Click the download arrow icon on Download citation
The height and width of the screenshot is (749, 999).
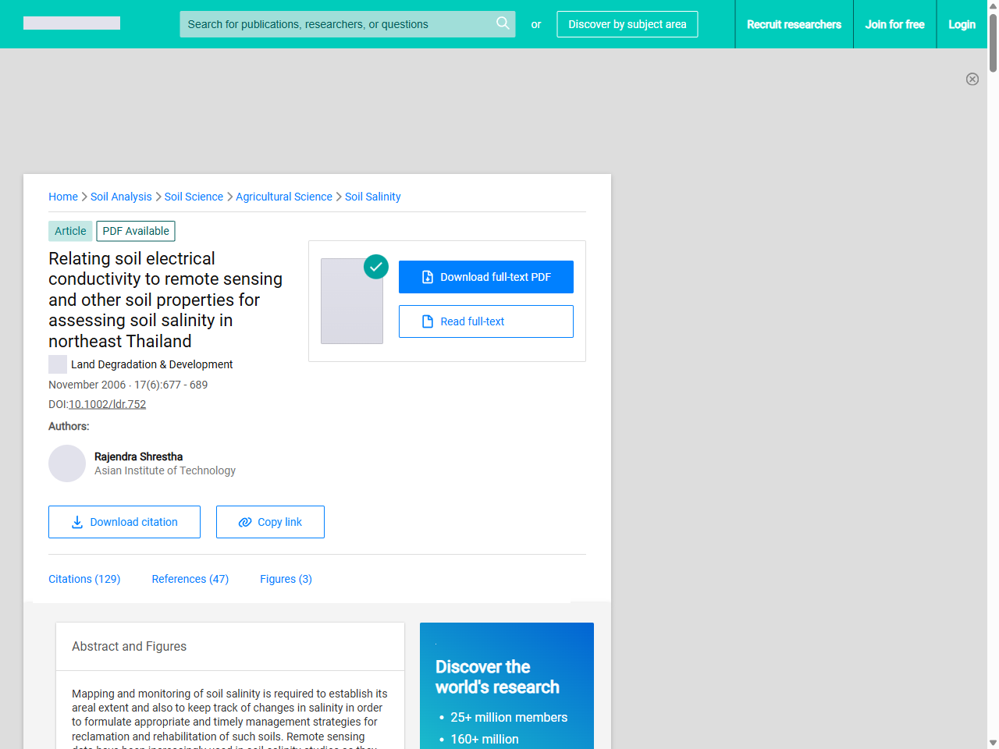click(76, 521)
